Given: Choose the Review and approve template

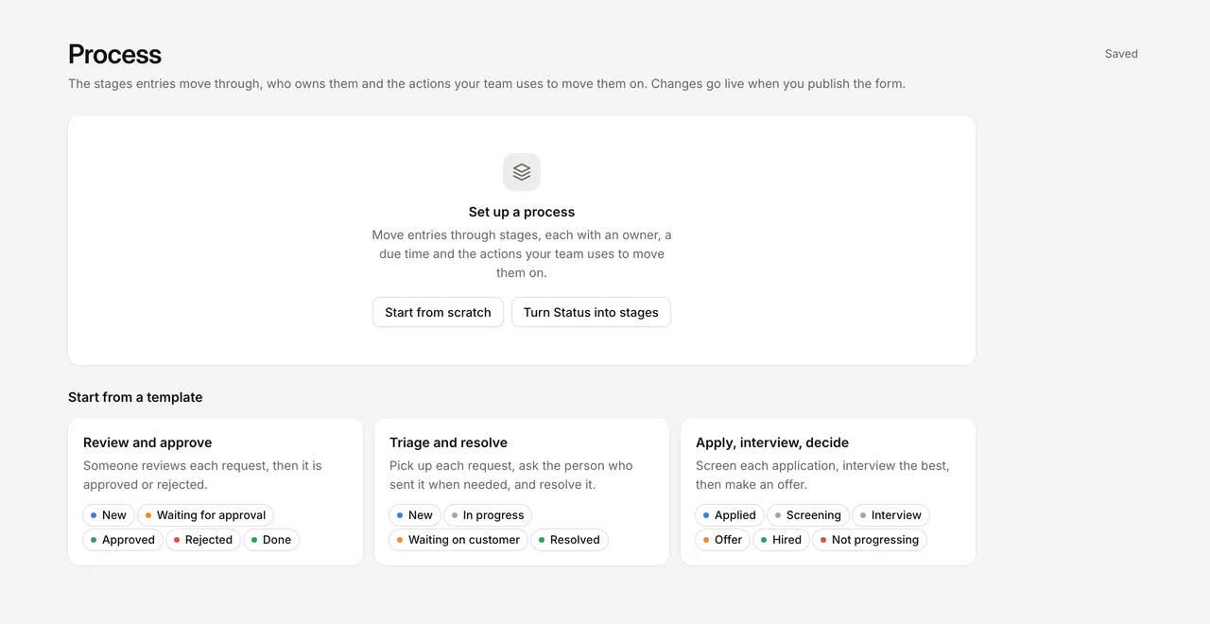Looking at the screenshot, I should click(216, 492).
